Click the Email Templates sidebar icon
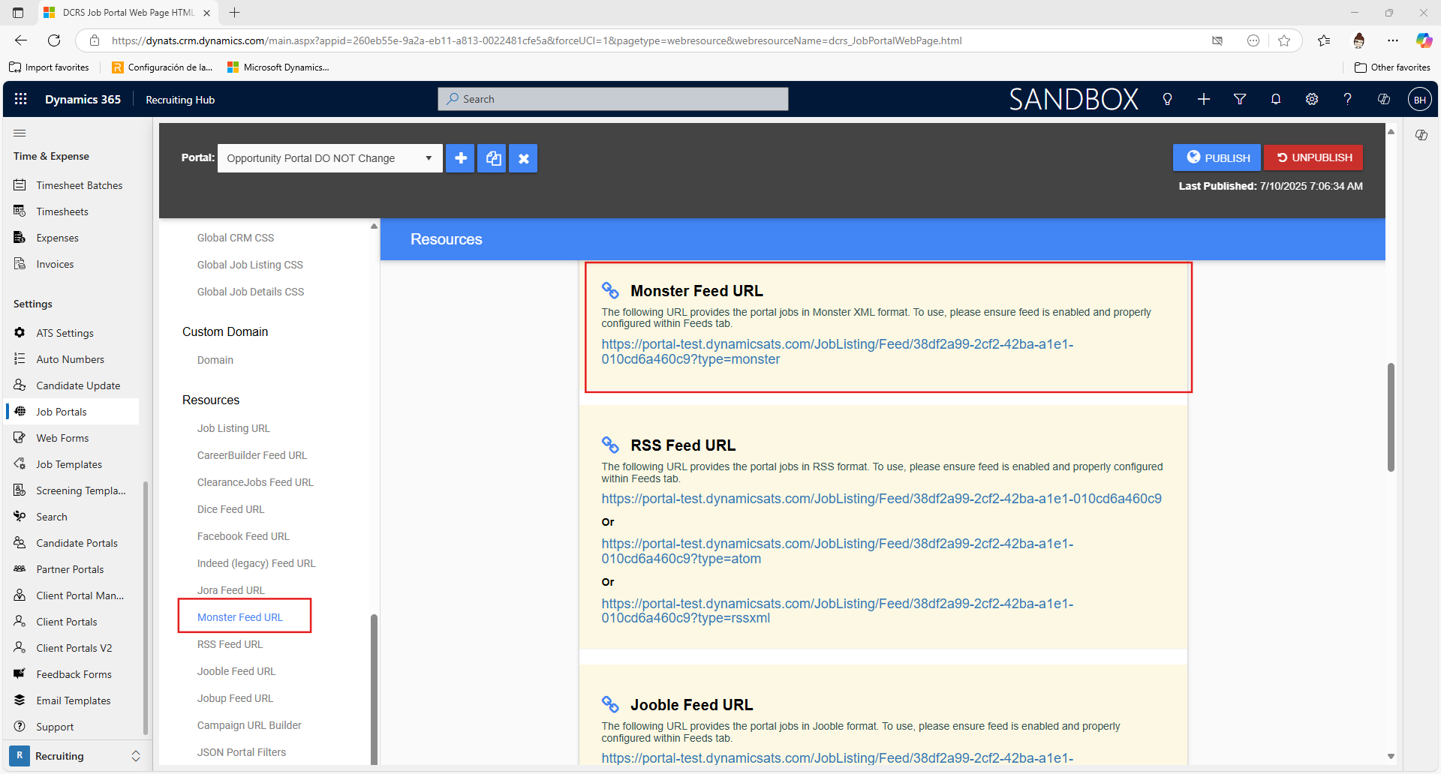The width and height of the screenshot is (1441, 774). point(20,700)
